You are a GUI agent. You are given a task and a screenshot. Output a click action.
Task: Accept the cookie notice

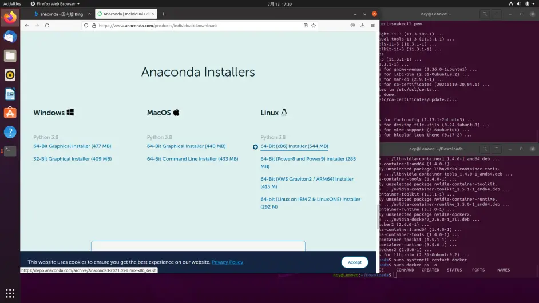pyautogui.click(x=354, y=262)
